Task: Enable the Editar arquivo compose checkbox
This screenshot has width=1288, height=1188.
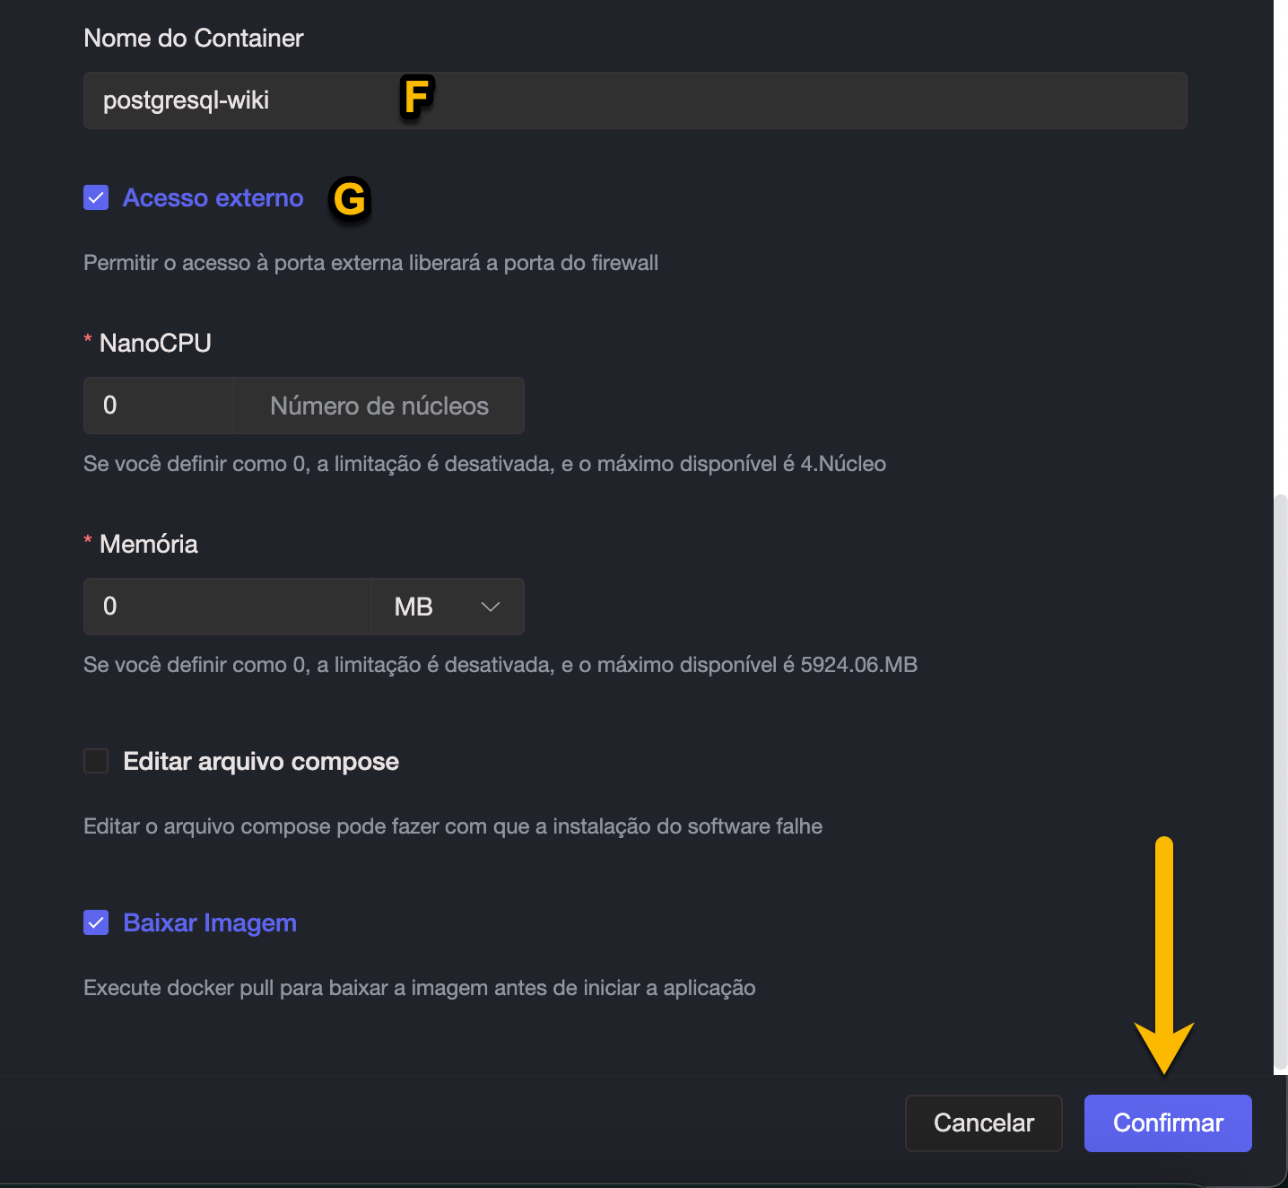Action: (x=96, y=761)
